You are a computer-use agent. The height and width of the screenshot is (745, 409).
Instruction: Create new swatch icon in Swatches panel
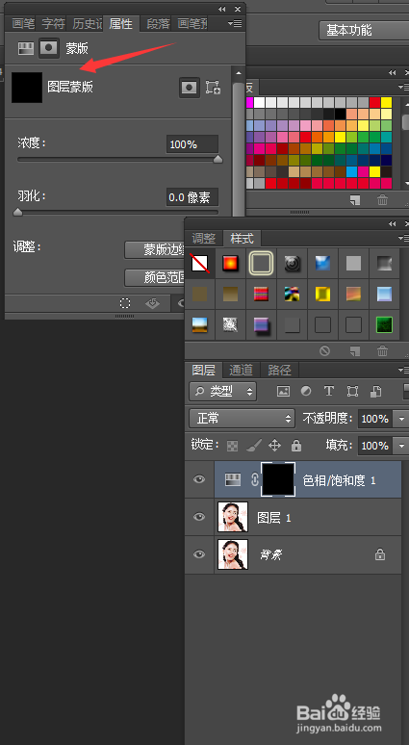pyautogui.click(x=355, y=200)
